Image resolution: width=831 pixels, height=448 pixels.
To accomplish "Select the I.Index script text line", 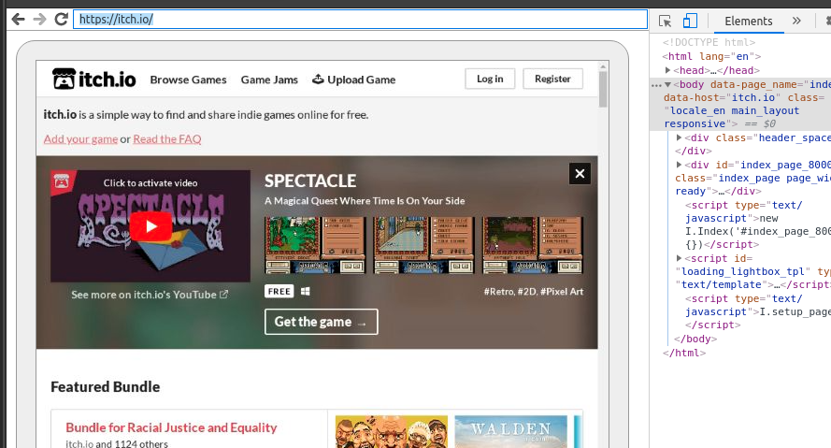I will pyautogui.click(x=758, y=231).
